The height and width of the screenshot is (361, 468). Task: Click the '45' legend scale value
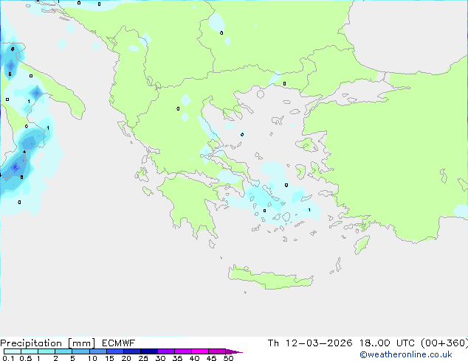tap(211, 358)
